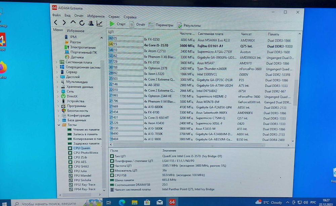Expand the Сервер node
Screen dimensions: 336x206
coord(57,72)
